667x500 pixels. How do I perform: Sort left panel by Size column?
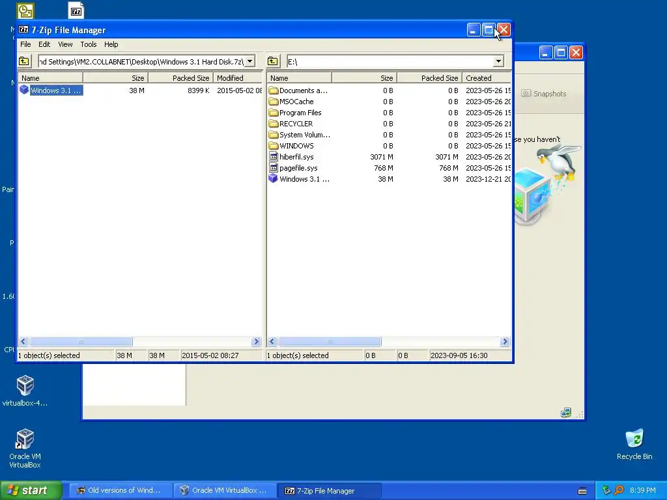tap(115, 78)
